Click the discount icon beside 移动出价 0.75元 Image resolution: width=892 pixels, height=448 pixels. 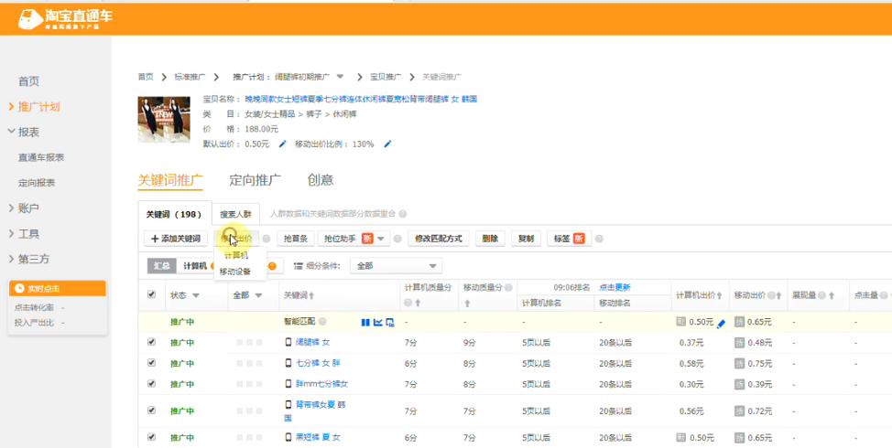coord(739,363)
